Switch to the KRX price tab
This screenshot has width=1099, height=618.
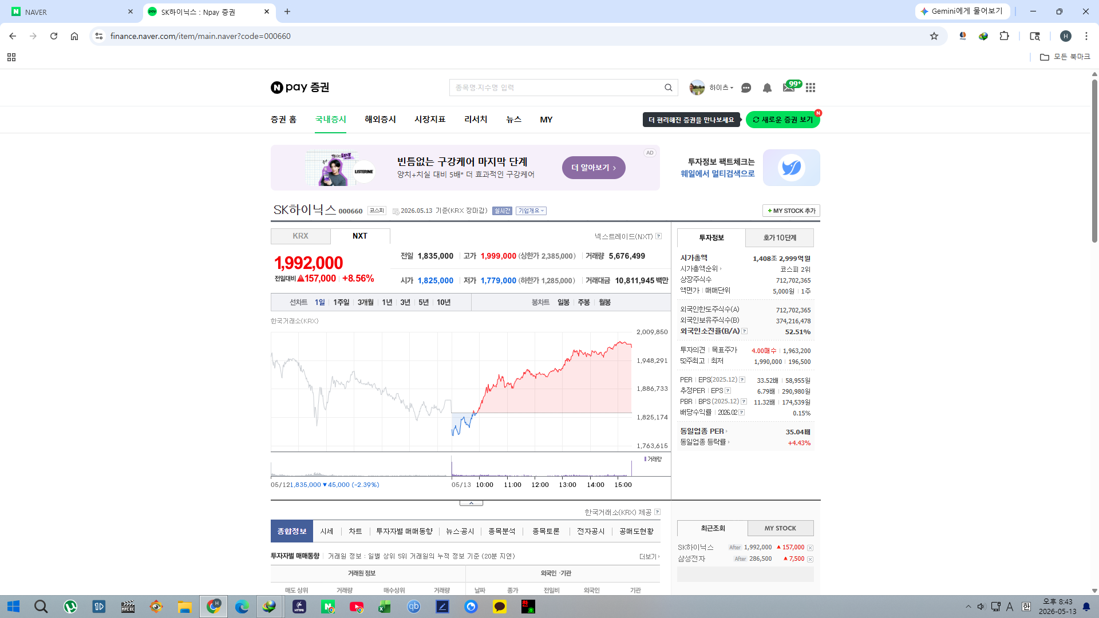(301, 236)
